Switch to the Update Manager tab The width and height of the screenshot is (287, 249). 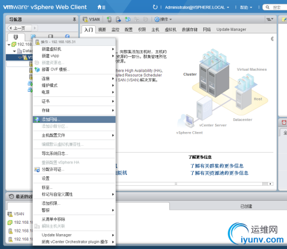[x=231, y=30]
